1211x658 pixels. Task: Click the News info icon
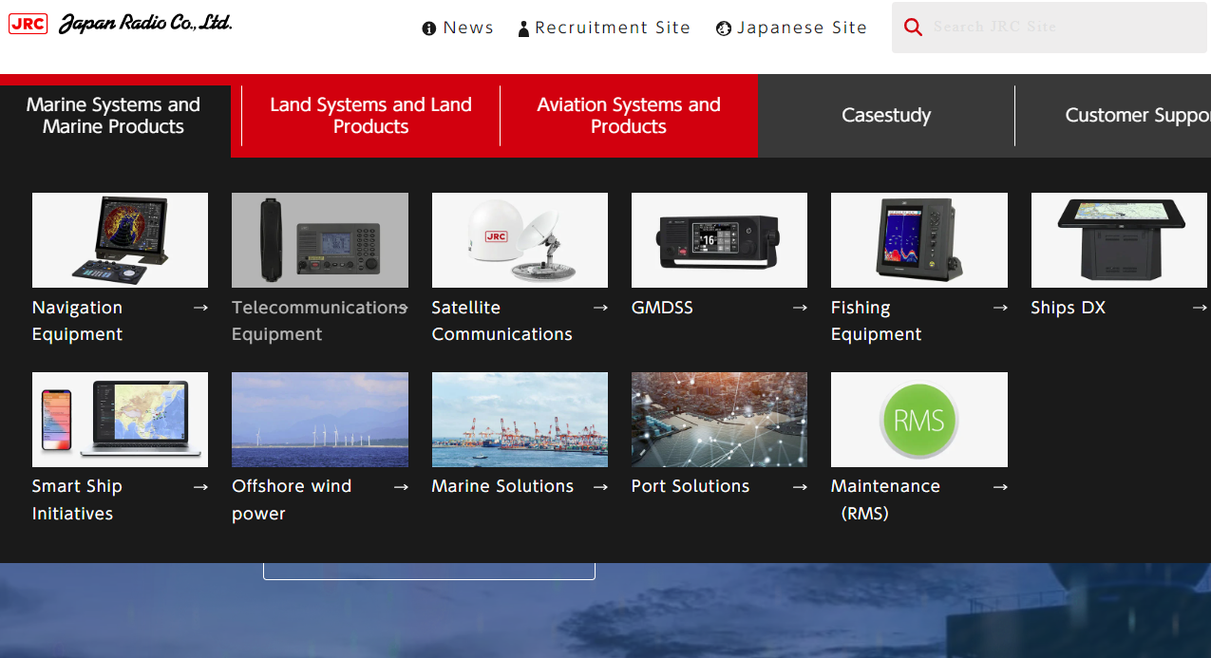point(429,28)
